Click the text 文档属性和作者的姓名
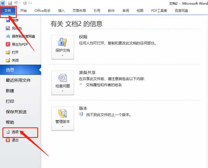 [104, 85]
